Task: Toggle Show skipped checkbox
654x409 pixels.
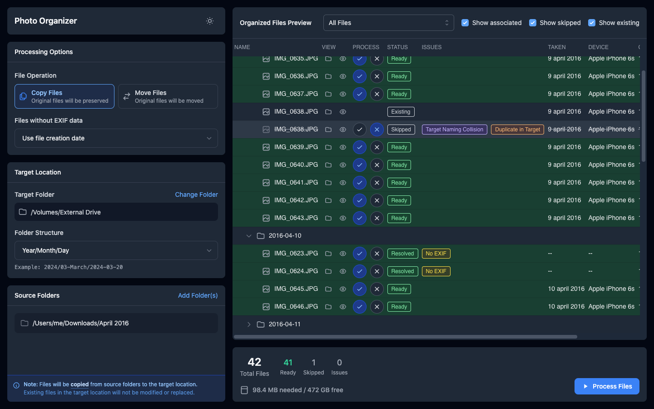Action: 533,23
